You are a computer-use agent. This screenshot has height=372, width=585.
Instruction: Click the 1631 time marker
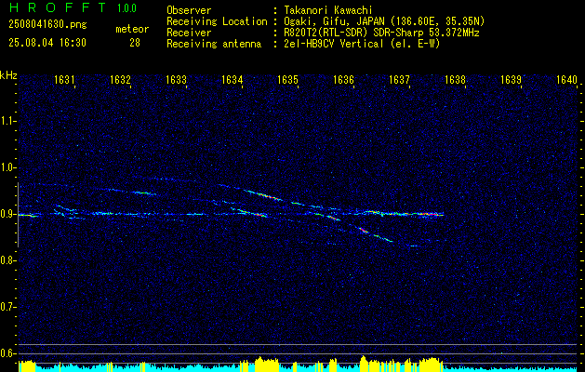click(x=64, y=80)
